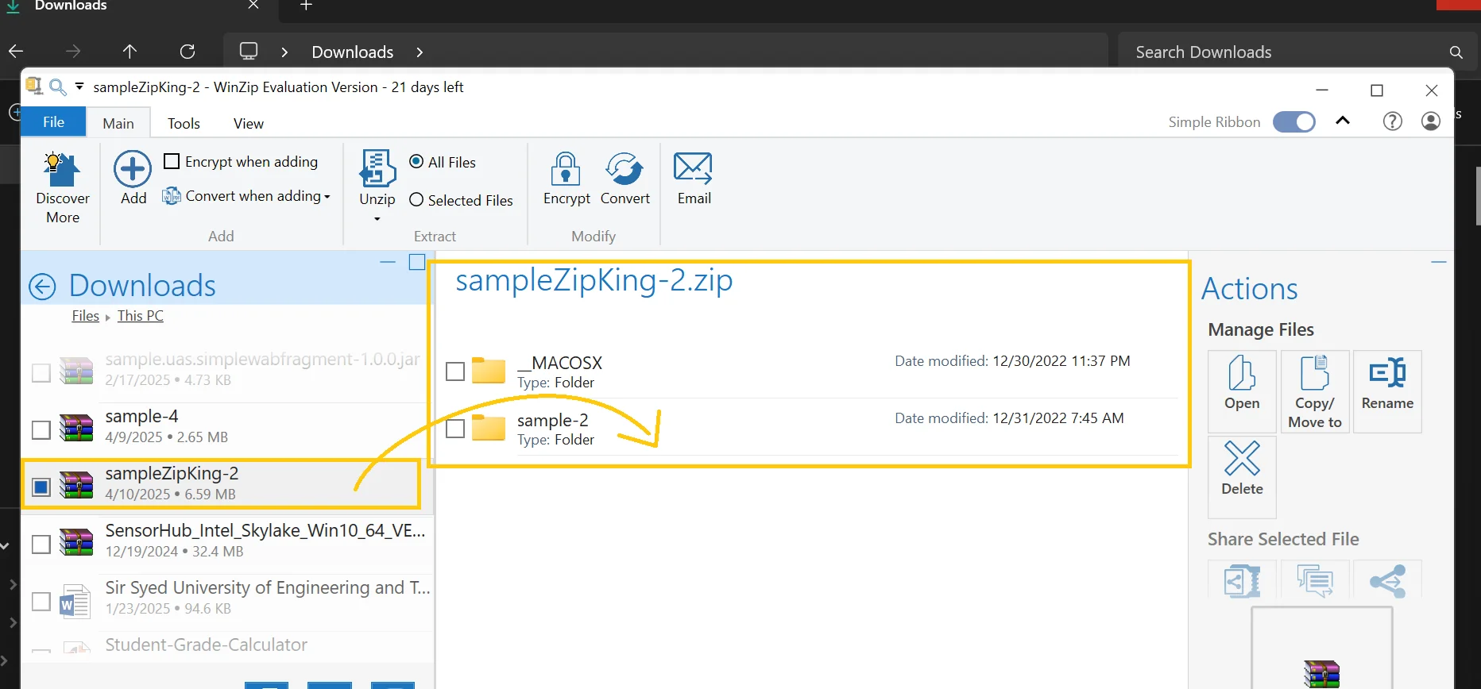
Task: Minimize the Actions pane
Action: click(x=1438, y=261)
